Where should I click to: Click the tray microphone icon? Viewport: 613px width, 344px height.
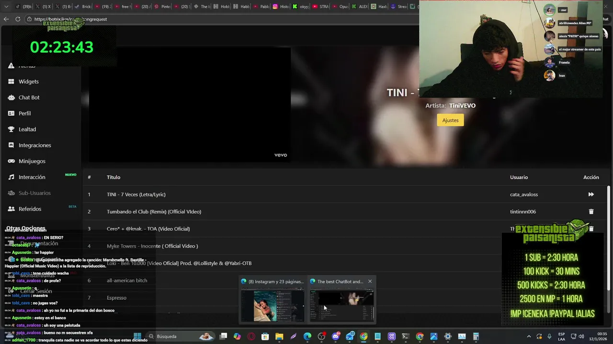coord(549,336)
